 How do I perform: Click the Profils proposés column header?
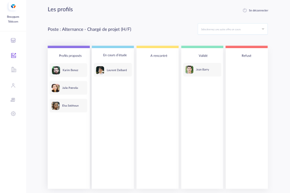(x=70, y=55)
